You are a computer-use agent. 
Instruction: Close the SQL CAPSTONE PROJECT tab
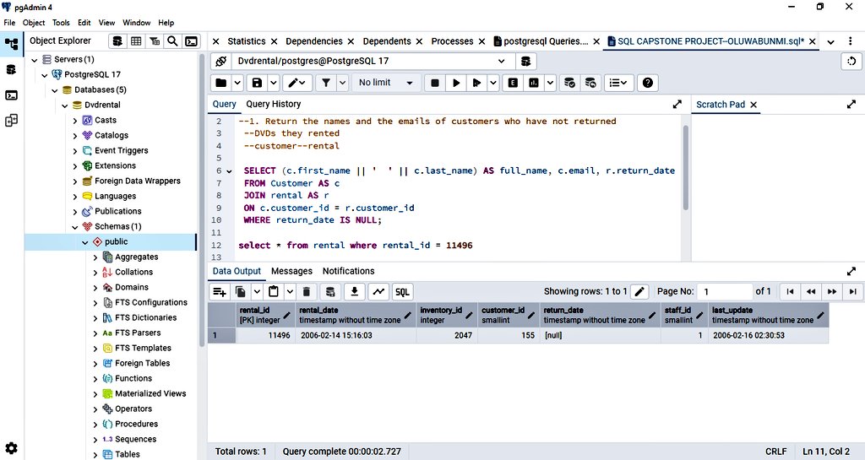(812, 41)
